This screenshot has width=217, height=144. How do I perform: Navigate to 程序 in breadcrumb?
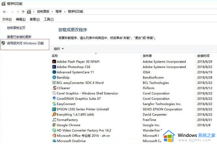tap(58, 11)
